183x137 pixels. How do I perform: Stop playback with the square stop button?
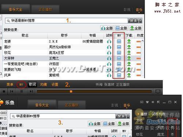pyautogui.click(x=4, y=91)
